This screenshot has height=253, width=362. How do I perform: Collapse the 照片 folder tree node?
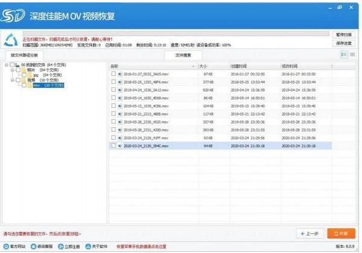tap(11, 70)
